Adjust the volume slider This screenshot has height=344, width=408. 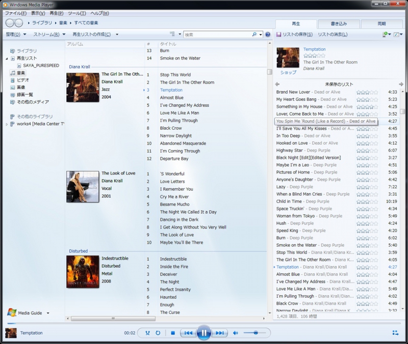[254, 333]
